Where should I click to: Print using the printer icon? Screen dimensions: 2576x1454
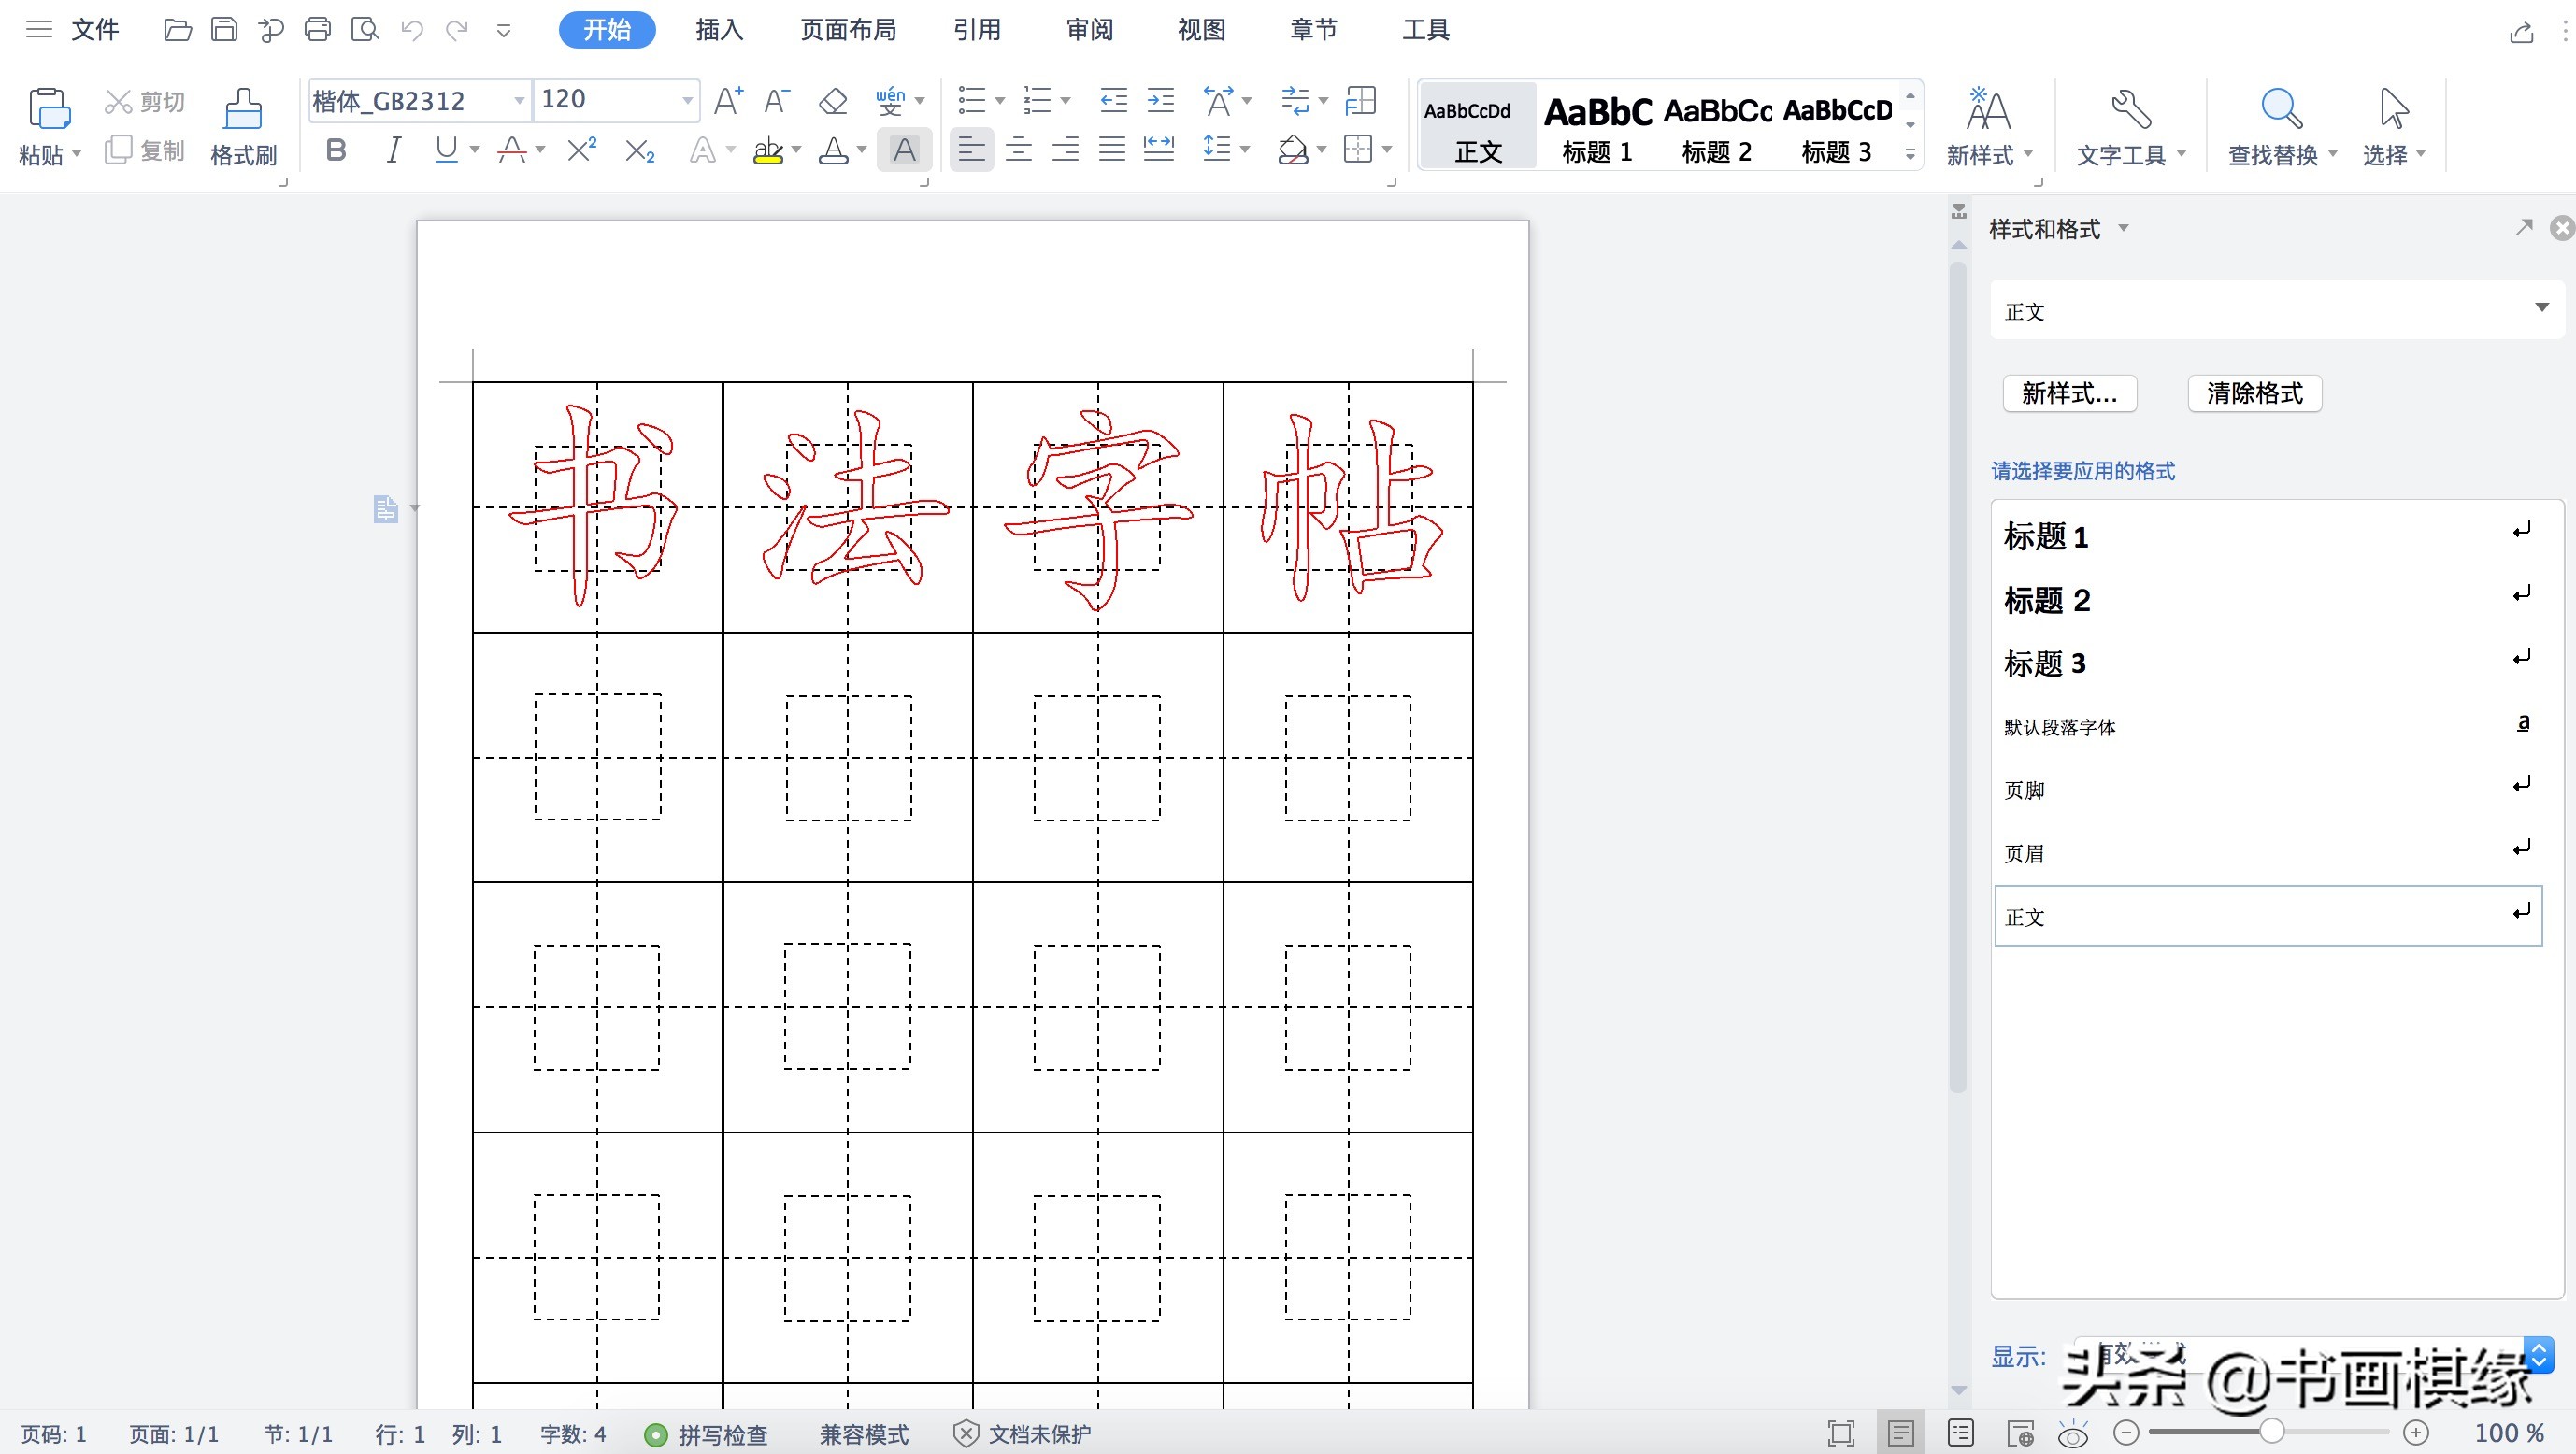318,30
